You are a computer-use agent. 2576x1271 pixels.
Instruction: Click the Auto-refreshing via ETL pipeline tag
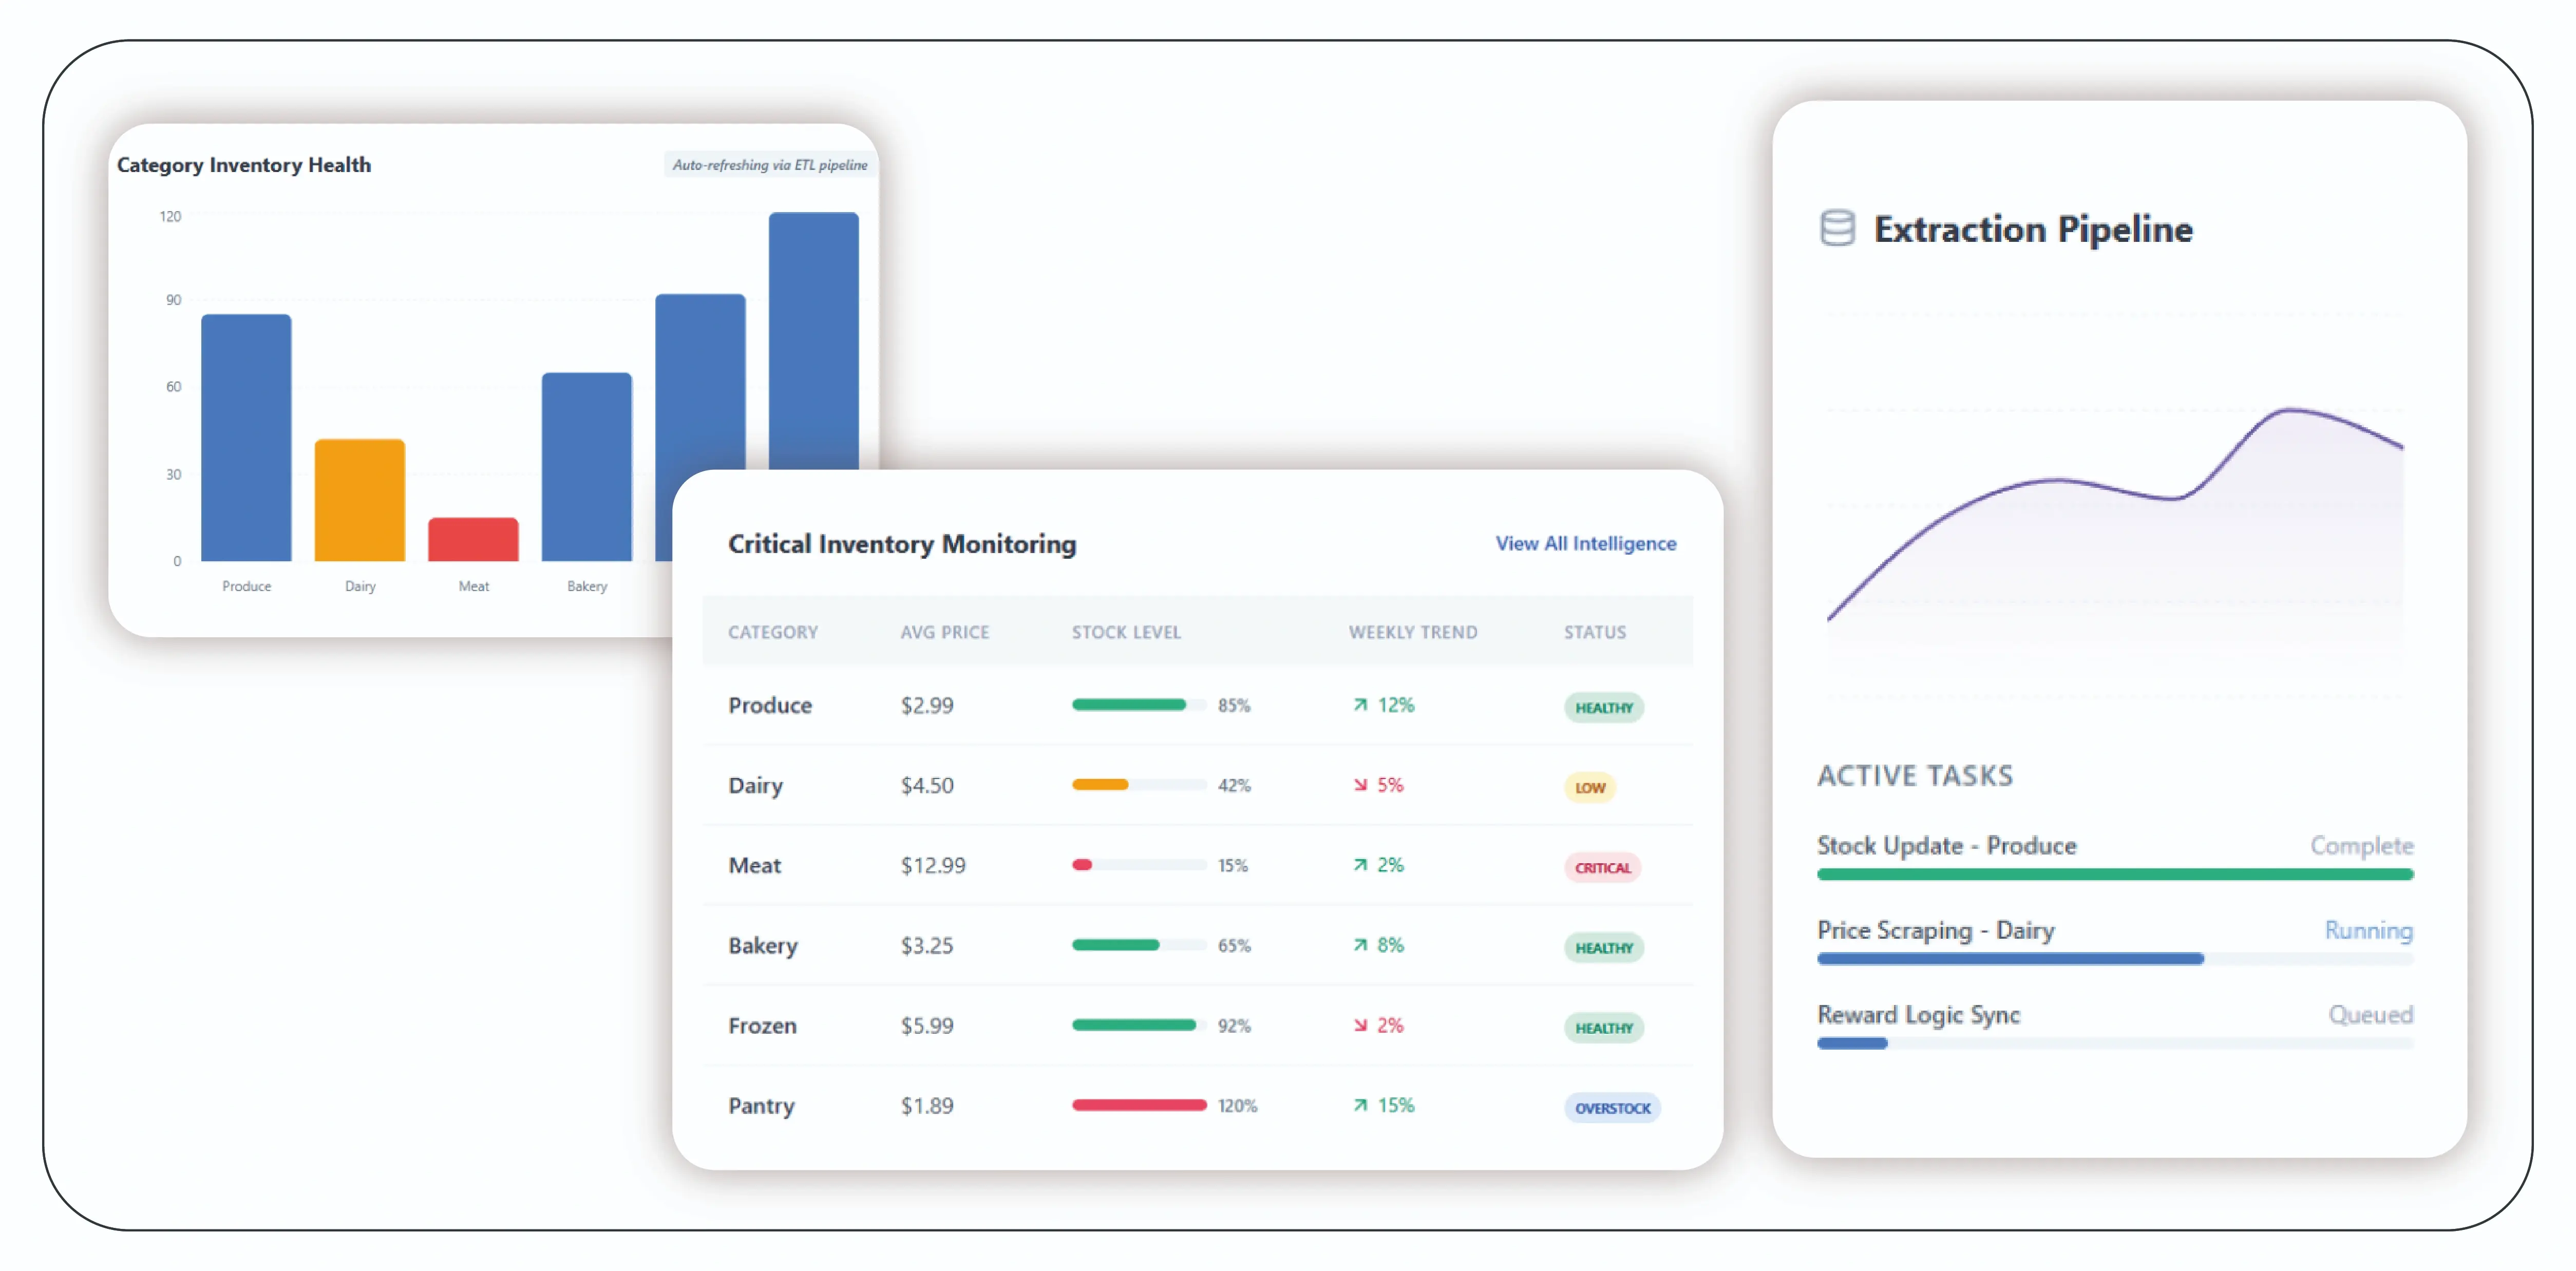point(769,165)
